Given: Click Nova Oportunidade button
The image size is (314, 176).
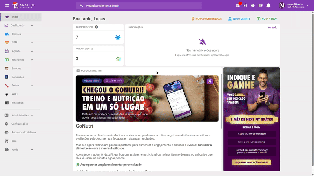Looking at the screenshot, I should pyautogui.click(x=206, y=18).
